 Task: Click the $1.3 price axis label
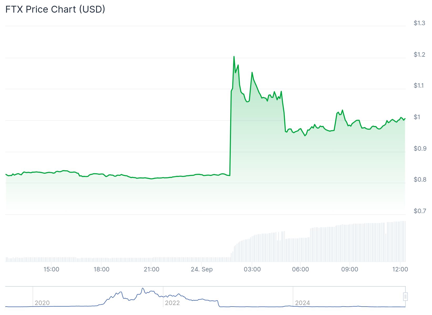[419, 23]
